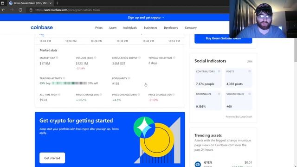Click the Typical Hold Time info icon

[174, 58]
